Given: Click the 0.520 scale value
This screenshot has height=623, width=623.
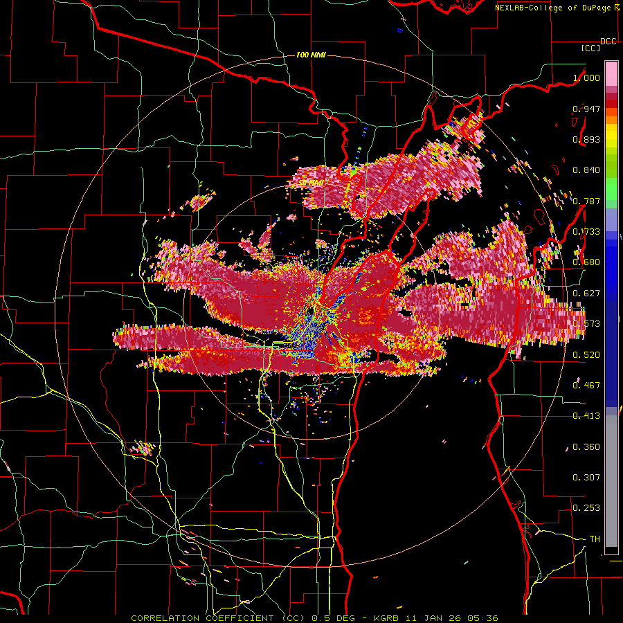Looking at the screenshot, I should 586,354.
